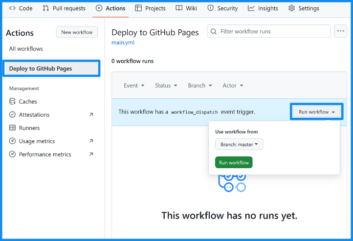
Task: Click the Caches database icon
Action: (x=13, y=102)
